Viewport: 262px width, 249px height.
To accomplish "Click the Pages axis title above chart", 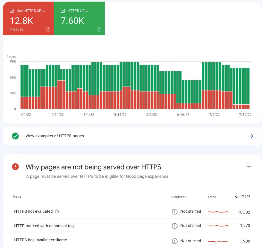I will 11,56.
